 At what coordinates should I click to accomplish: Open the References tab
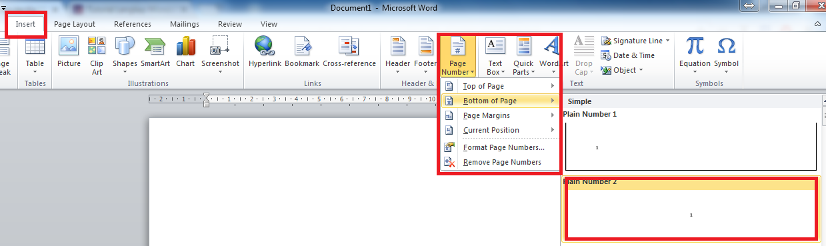(133, 24)
